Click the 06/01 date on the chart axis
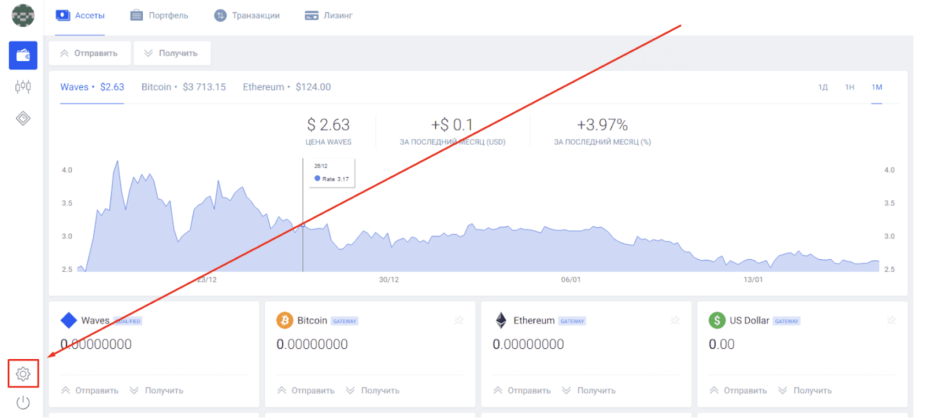 pos(571,280)
